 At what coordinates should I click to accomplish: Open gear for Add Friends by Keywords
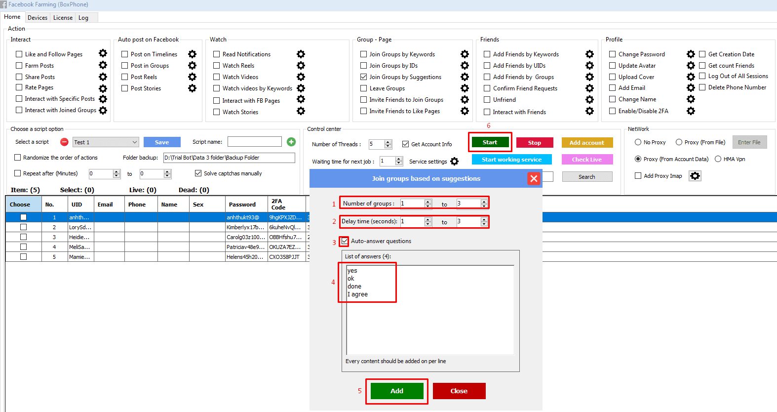[589, 54]
